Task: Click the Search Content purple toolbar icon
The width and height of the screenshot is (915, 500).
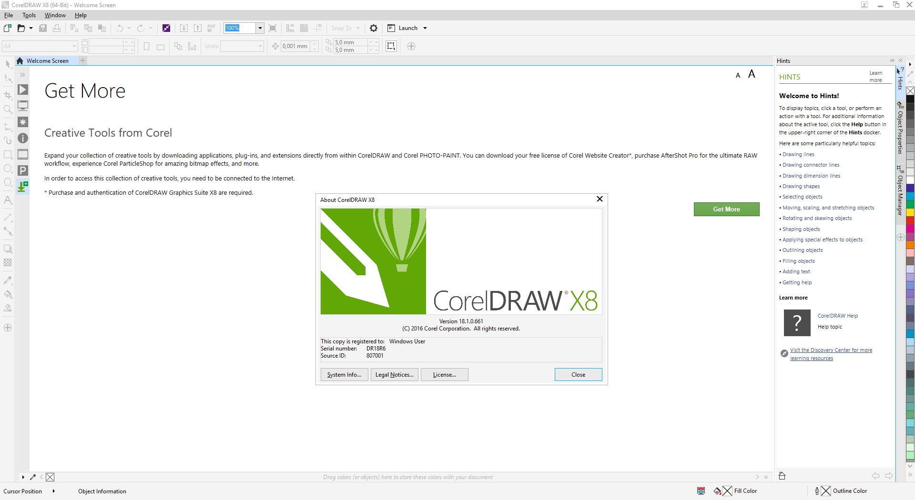Action: pos(166,28)
